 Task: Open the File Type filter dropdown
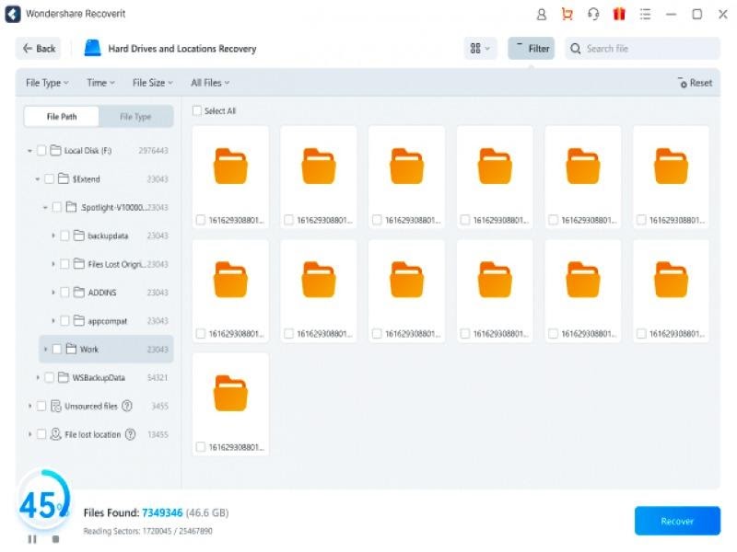tap(47, 83)
